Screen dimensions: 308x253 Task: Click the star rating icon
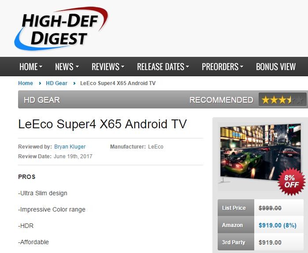(x=282, y=100)
